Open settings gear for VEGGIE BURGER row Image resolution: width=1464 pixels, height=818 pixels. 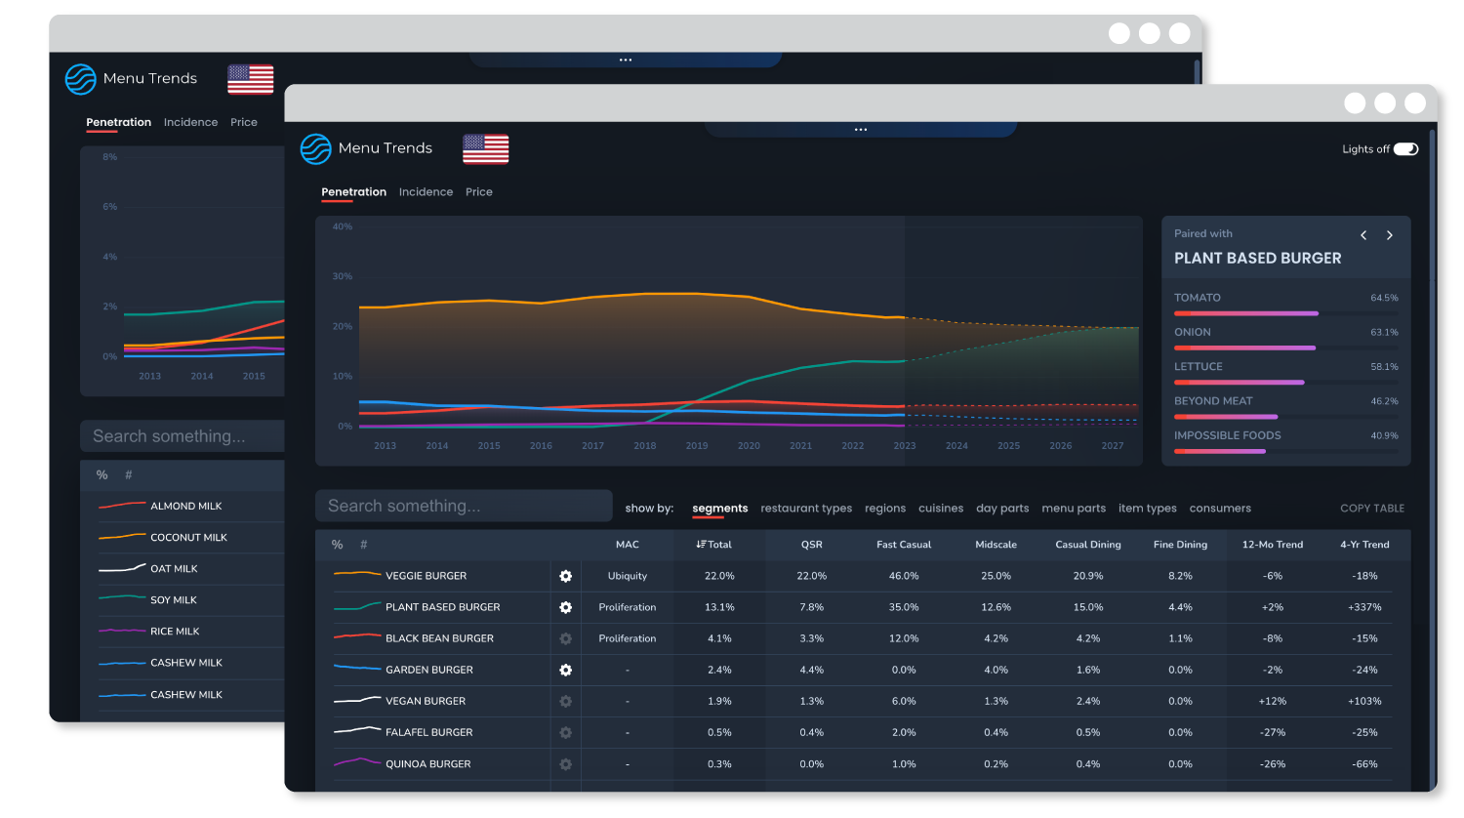564,576
